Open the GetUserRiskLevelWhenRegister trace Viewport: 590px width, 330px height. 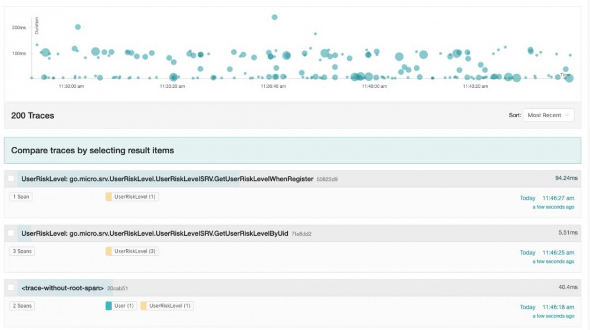tap(167, 179)
